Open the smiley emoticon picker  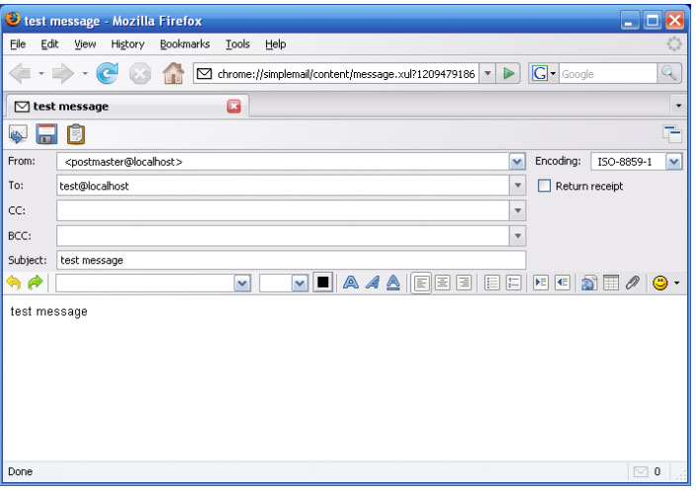[660, 284]
